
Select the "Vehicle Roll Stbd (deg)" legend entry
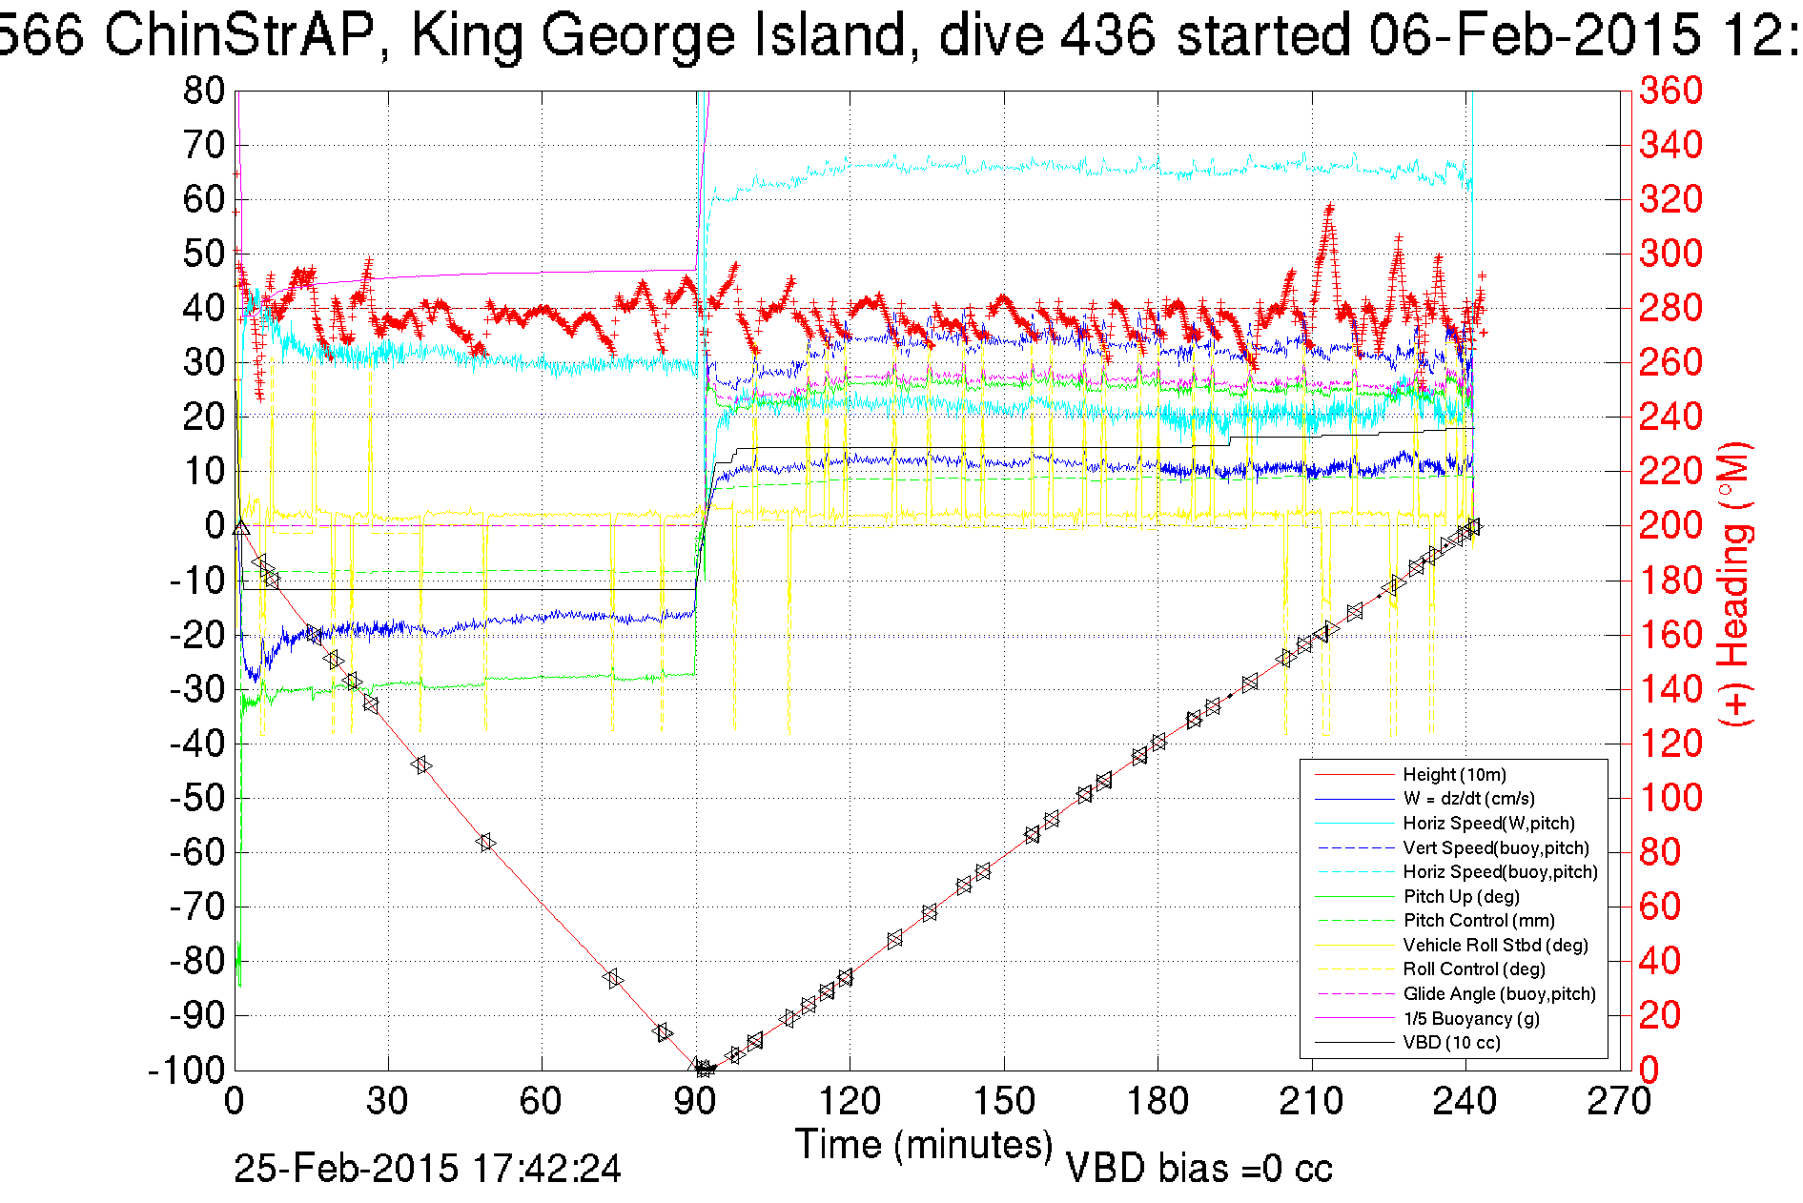(x=1495, y=946)
